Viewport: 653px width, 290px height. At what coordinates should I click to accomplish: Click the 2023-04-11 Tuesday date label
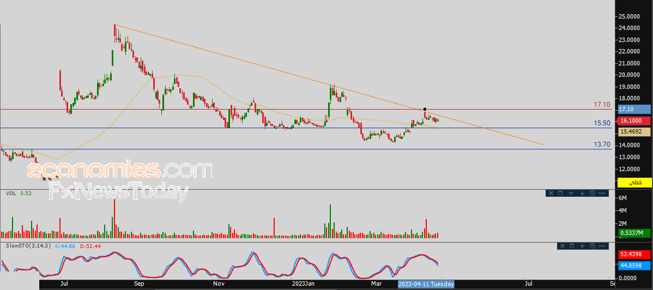425,284
